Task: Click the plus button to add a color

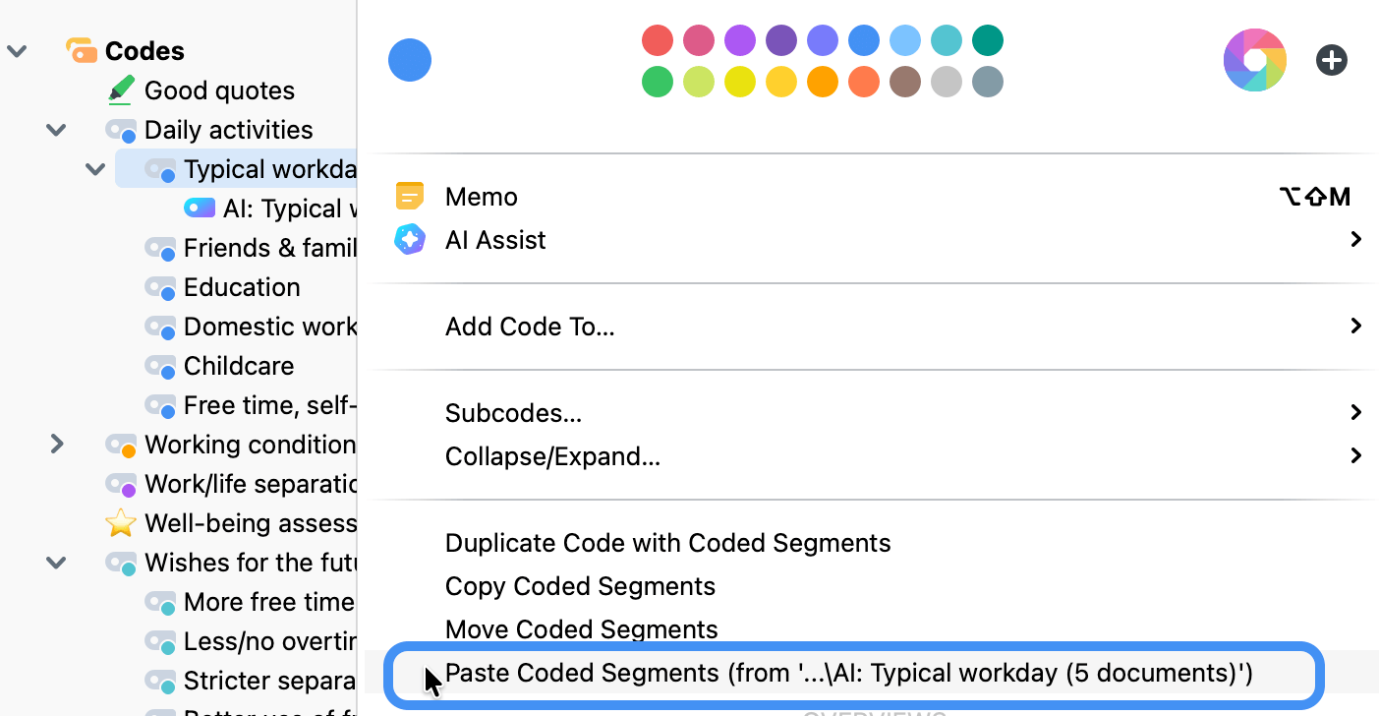Action: [1332, 60]
